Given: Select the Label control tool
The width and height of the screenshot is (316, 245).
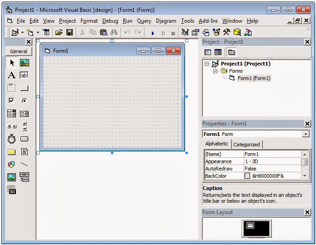Looking at the screenshot, I should coord(11,75).
